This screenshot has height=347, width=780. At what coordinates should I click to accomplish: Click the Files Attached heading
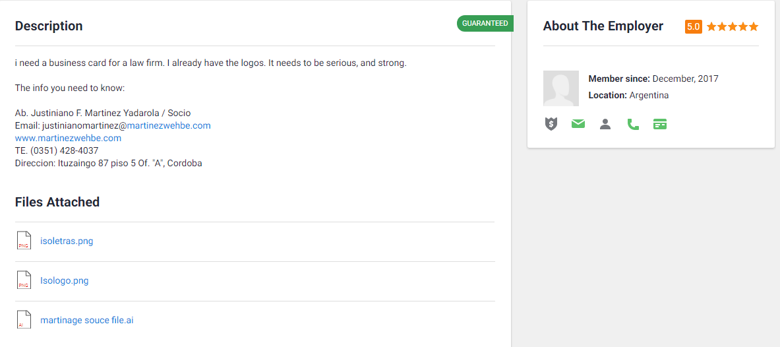coord(57,203)
